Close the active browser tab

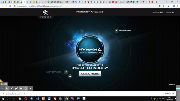[24, 2]
